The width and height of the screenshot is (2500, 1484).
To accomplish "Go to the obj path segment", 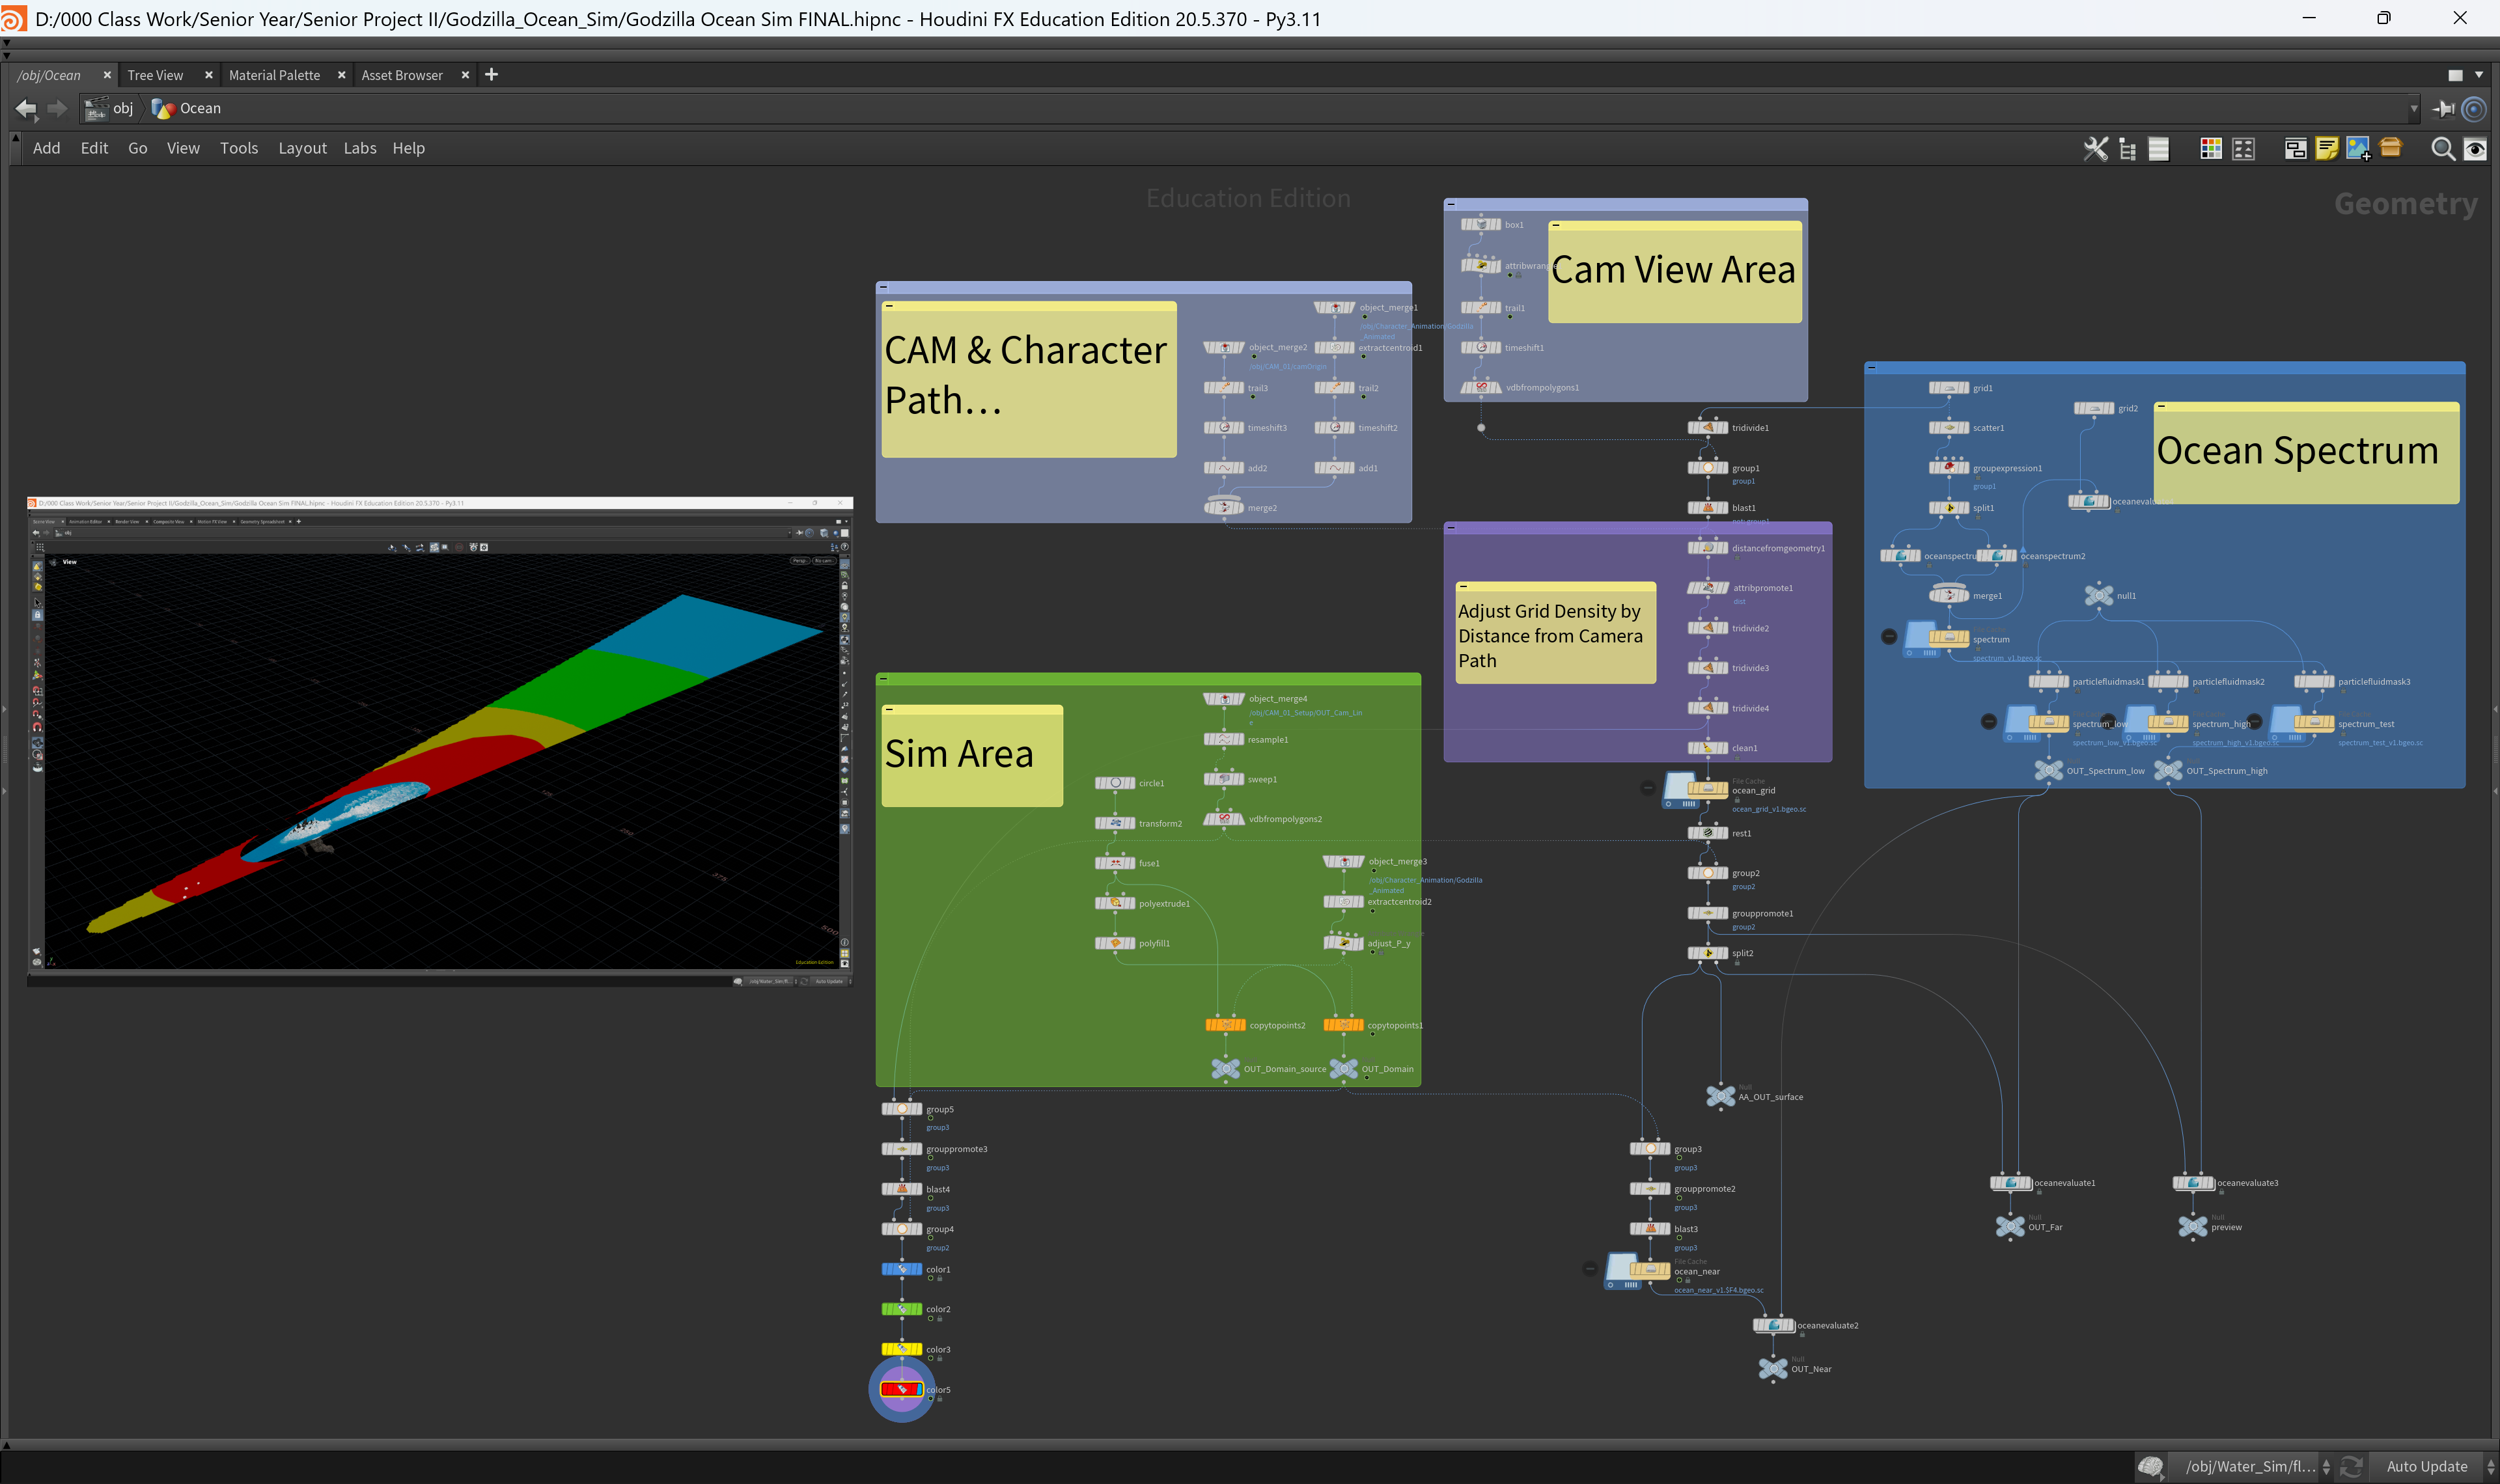I will pyautogui.click(x=122, y=108).
